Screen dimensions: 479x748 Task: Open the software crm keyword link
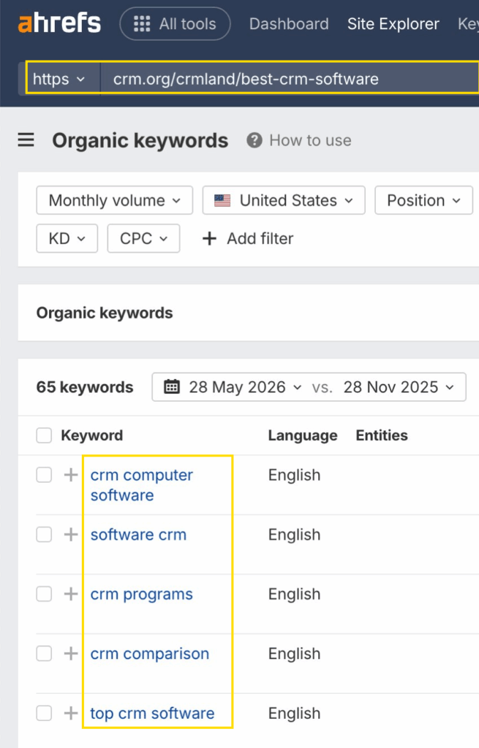coord(138,534)
